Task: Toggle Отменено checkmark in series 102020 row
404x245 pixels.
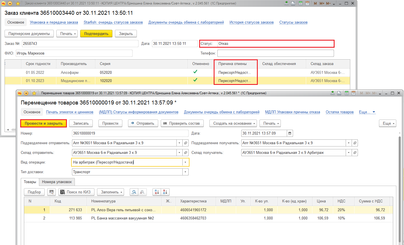Action: tap(195, 80)
